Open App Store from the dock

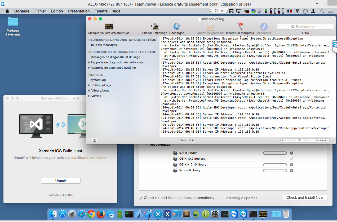pyautogui.click(x=63, y=214)
